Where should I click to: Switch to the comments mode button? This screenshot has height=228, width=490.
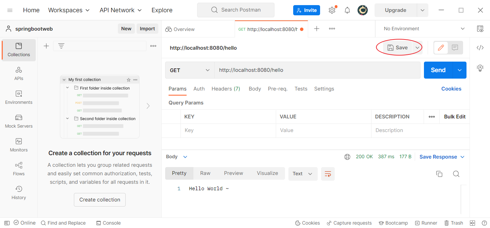click(455, 48)
